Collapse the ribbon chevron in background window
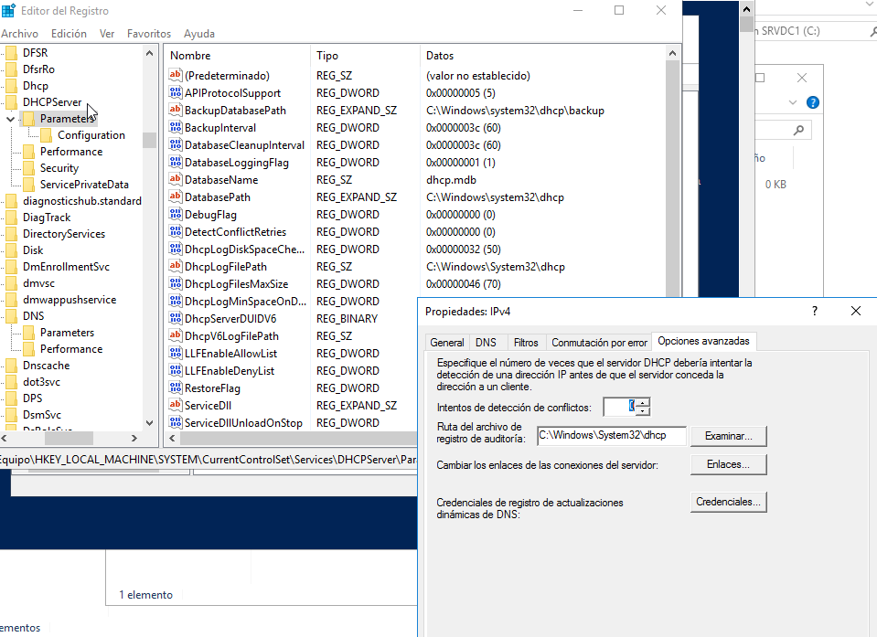Screen dimensions: 877x637 pos(793,102)
